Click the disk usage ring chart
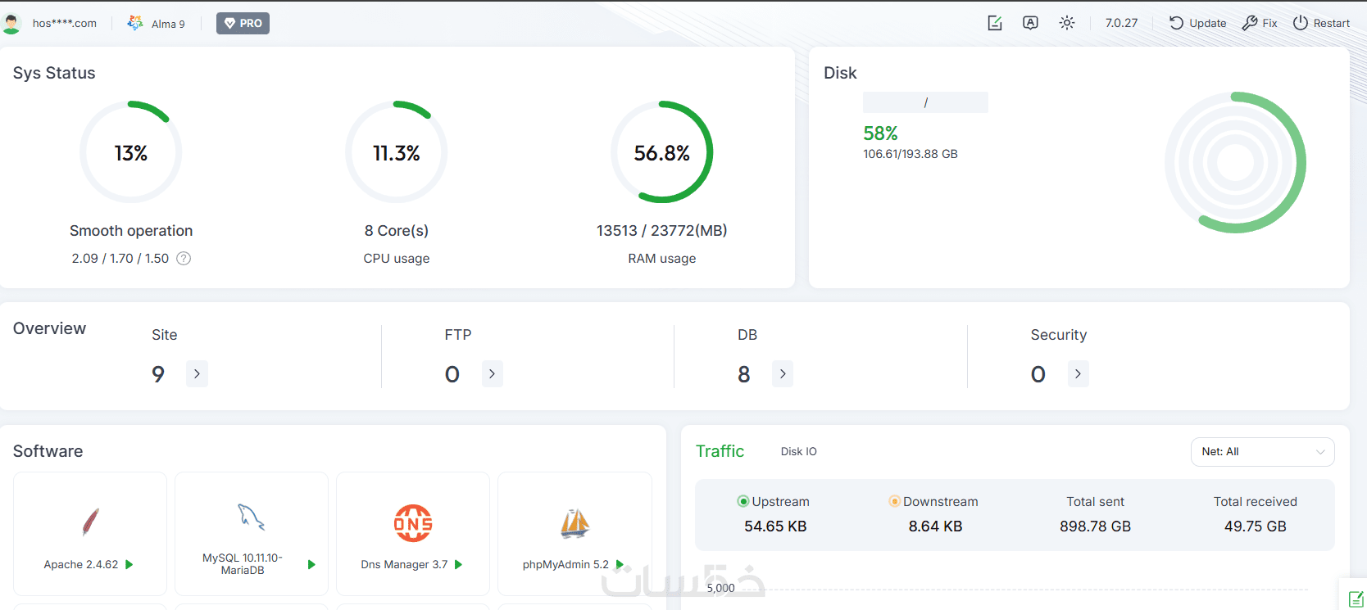The height and width of the screenshot is (610, 1367). click(x=1235, y=163)
